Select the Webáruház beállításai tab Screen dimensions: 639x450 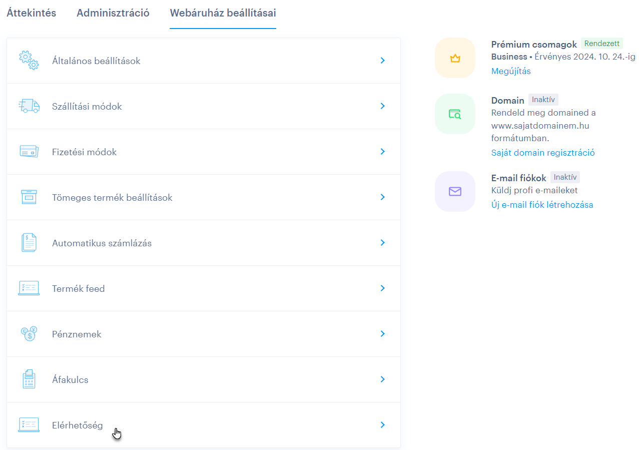pos(223,13)
